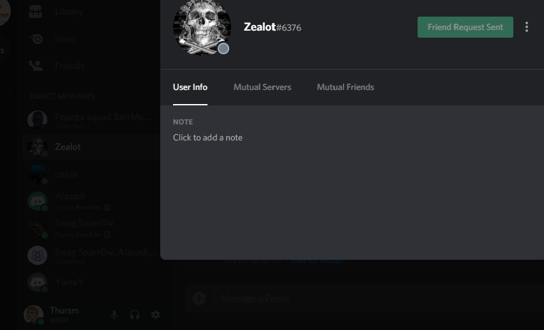Select the User Info tab
This screenshot has height=330, width=544.
click(x=190, y=87)
